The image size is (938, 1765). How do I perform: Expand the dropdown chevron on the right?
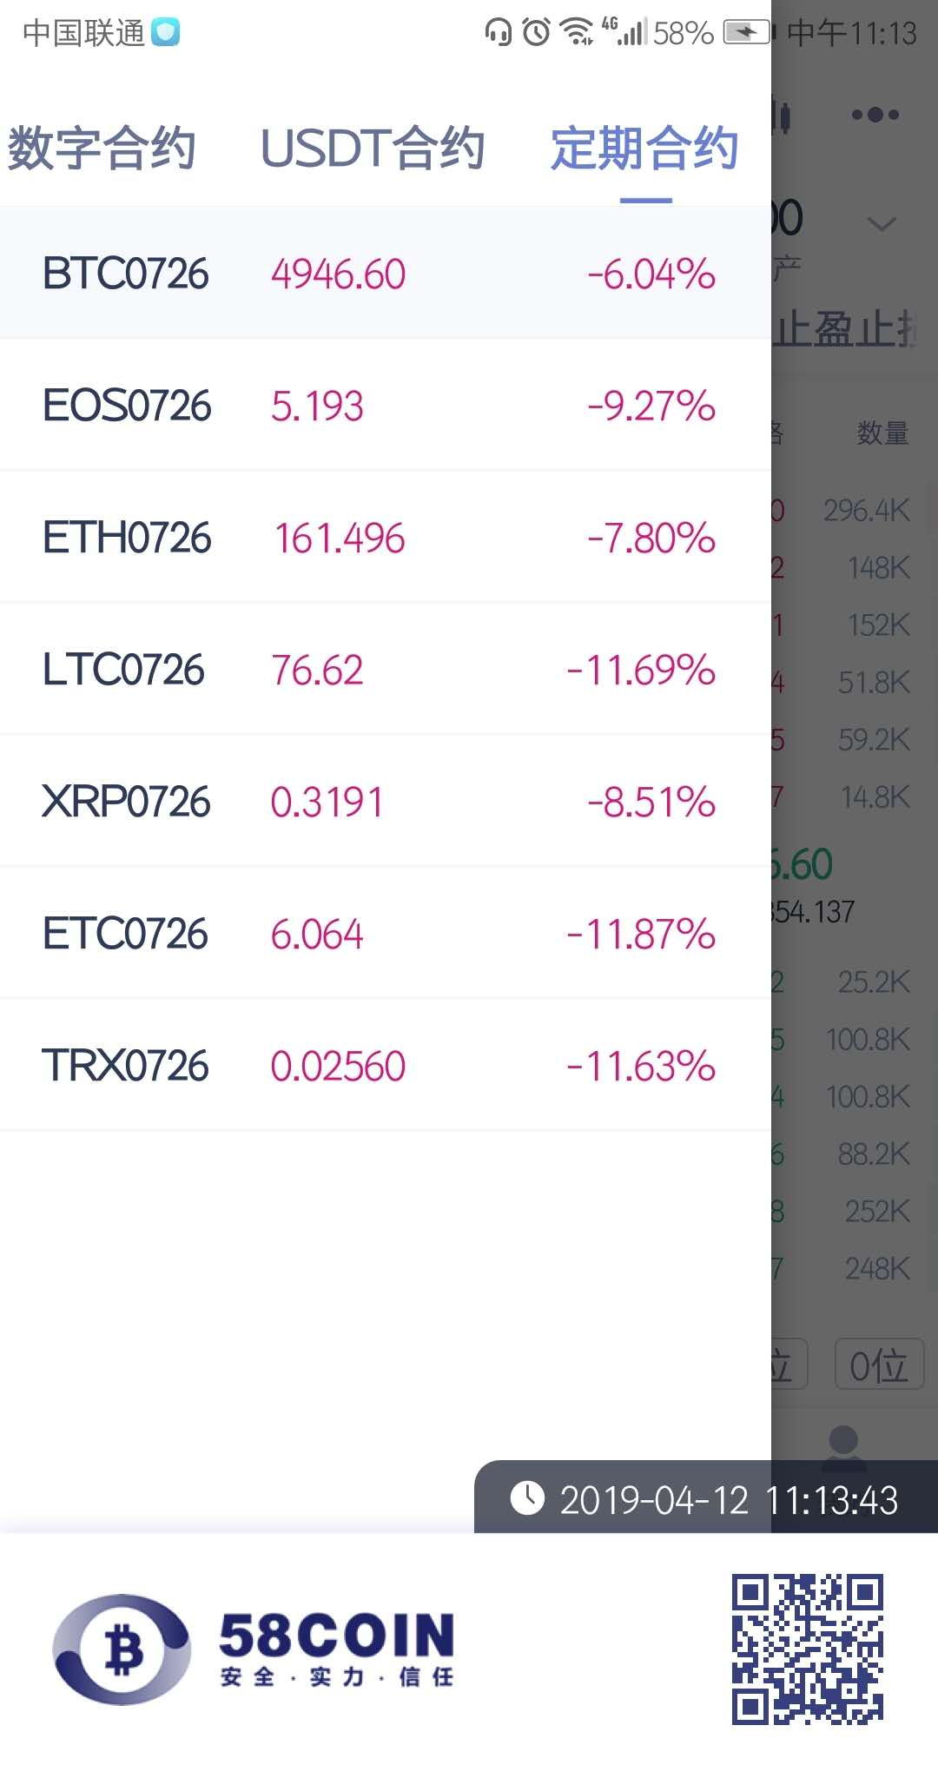pyautogui.click(x=882, y=225)
